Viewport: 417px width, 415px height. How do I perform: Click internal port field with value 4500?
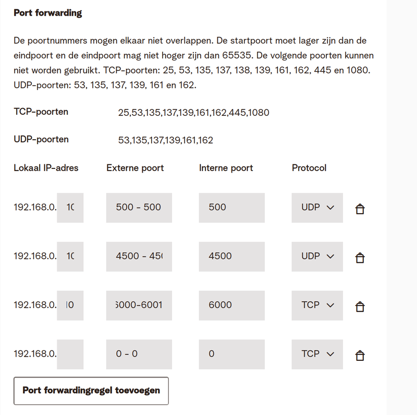coord(231,257)
